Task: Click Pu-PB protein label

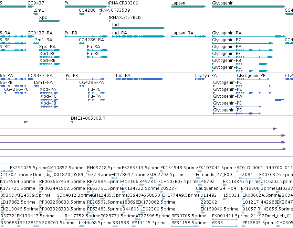Action: coord(72,76)
